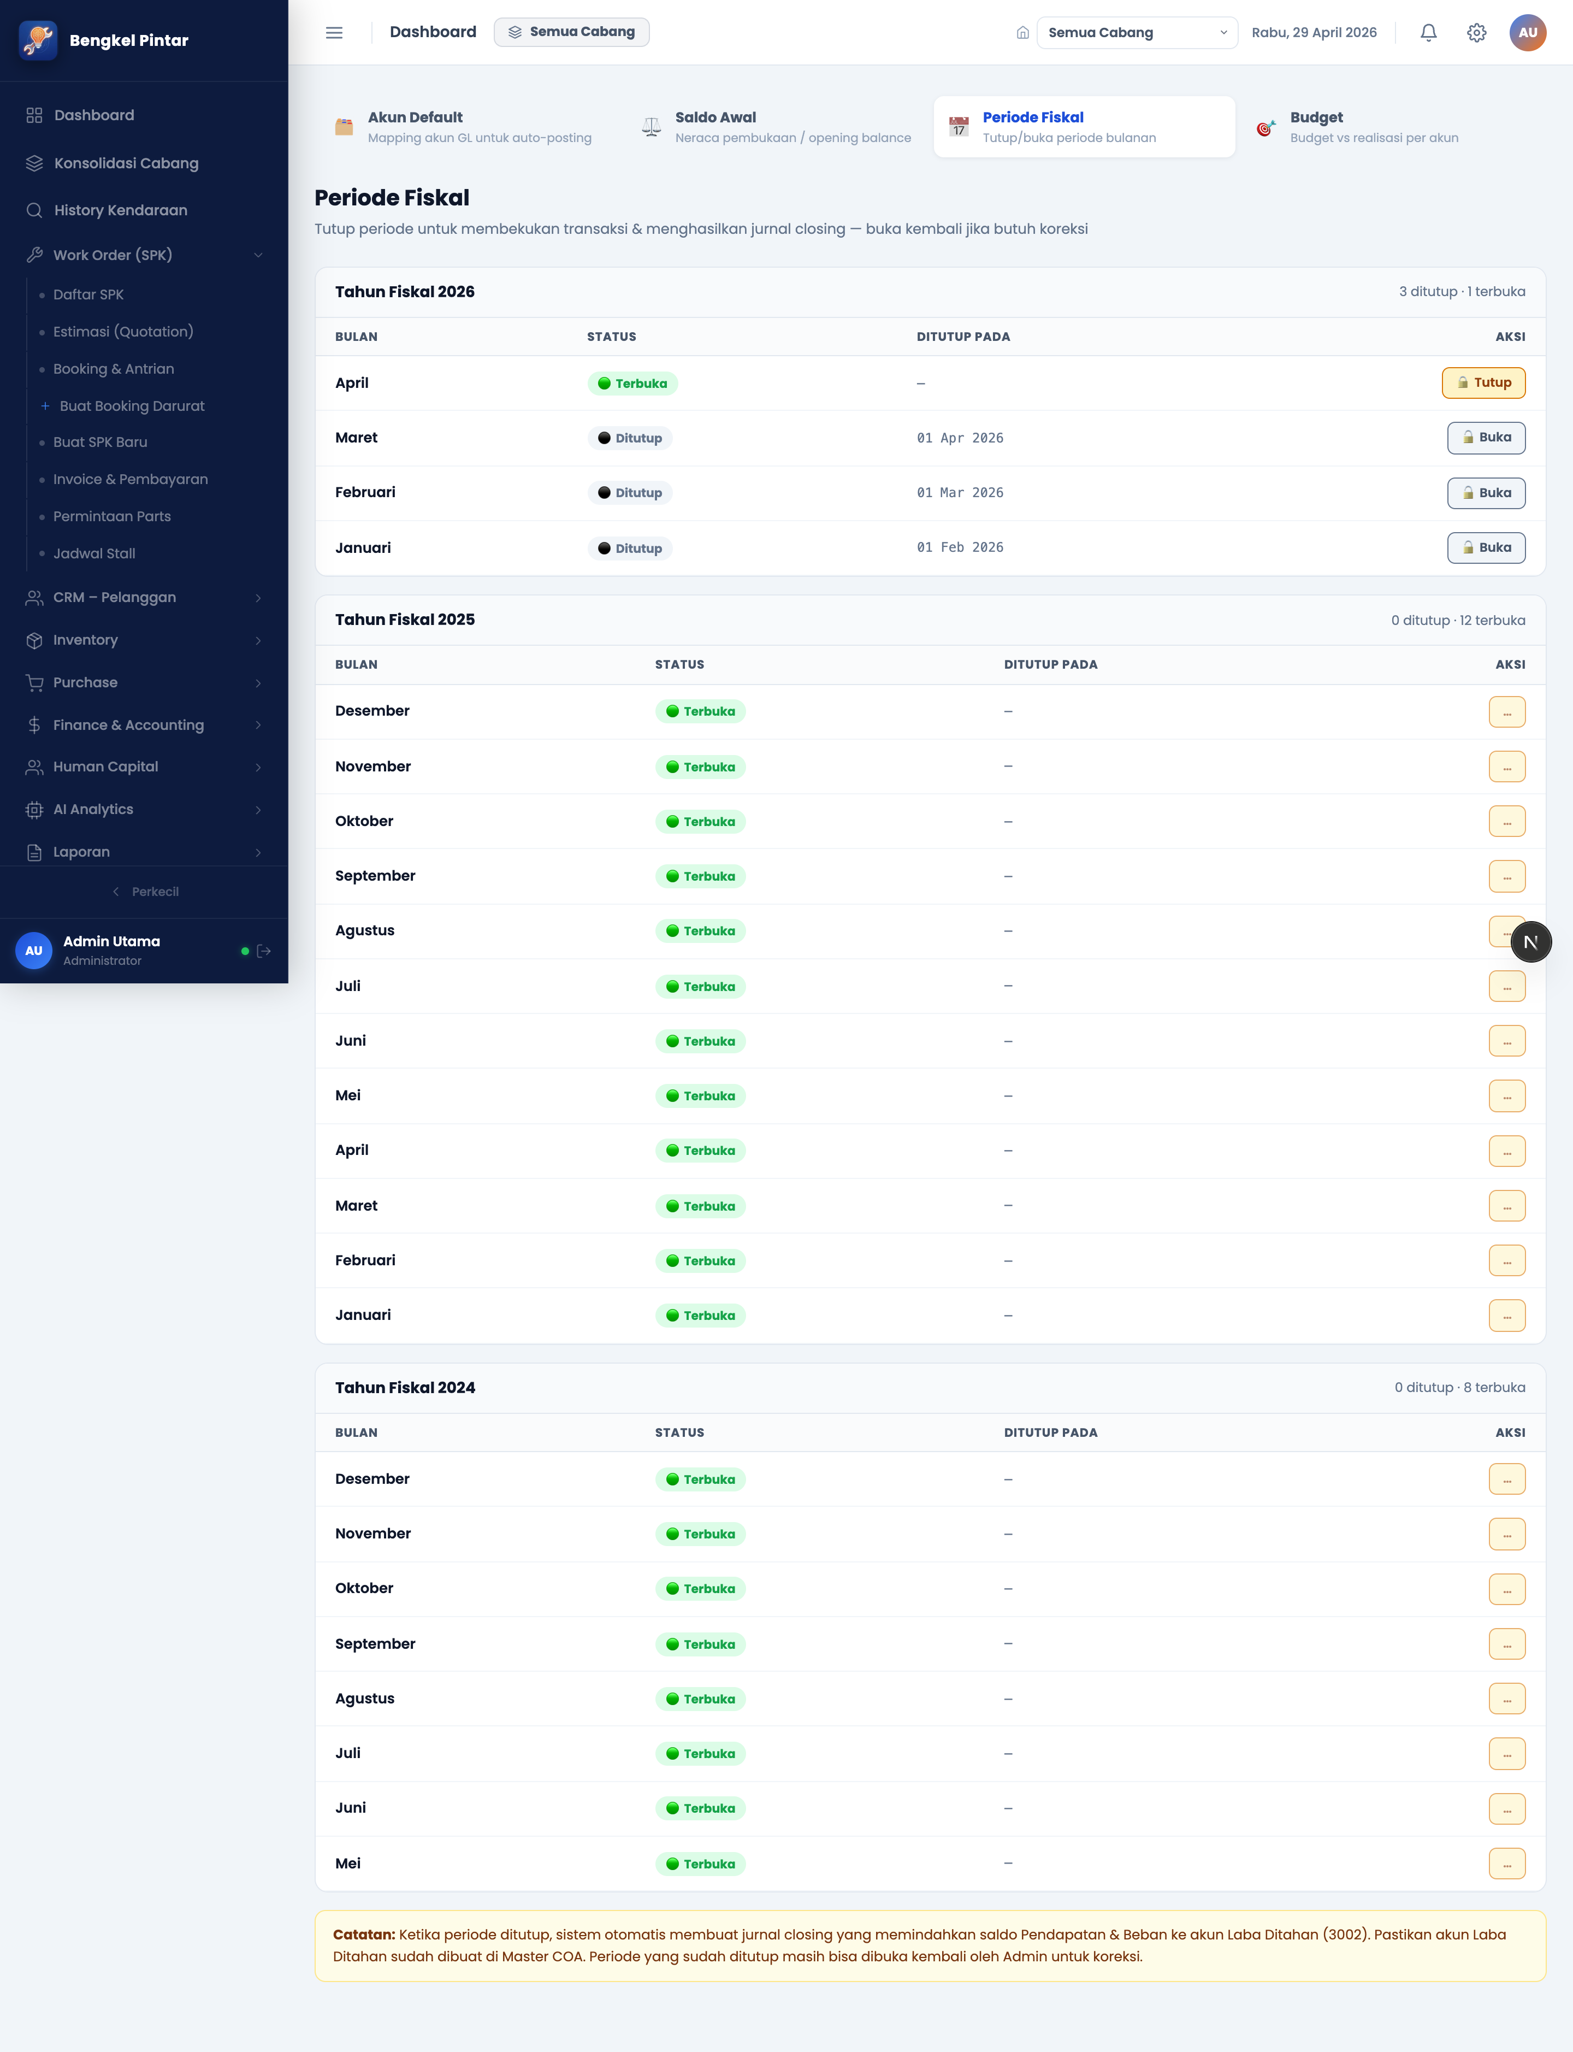Open Buat Booking Darurat link
1573x2052 pixels.
tap(131, 405)
